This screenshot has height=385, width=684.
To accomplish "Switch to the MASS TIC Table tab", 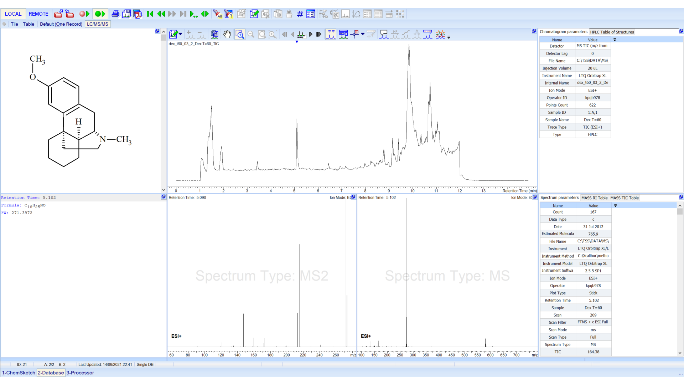I will (625, 198).
